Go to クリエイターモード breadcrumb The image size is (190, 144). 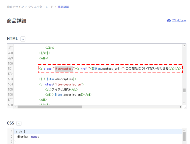pos(41,7)
